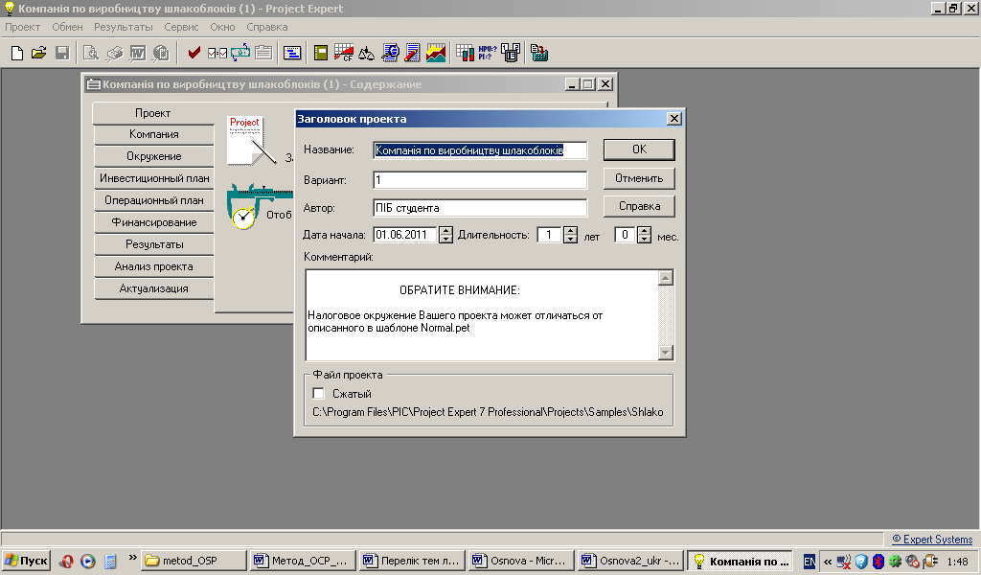
Task: Click the IE numbered boxes toolbar icon
Action: tap(511, 53)
